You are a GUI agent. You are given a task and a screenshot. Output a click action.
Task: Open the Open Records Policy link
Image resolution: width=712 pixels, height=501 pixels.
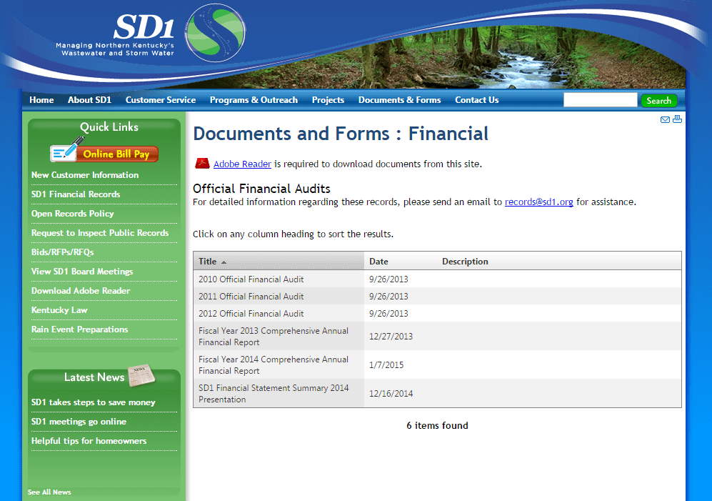pos(73,214)
